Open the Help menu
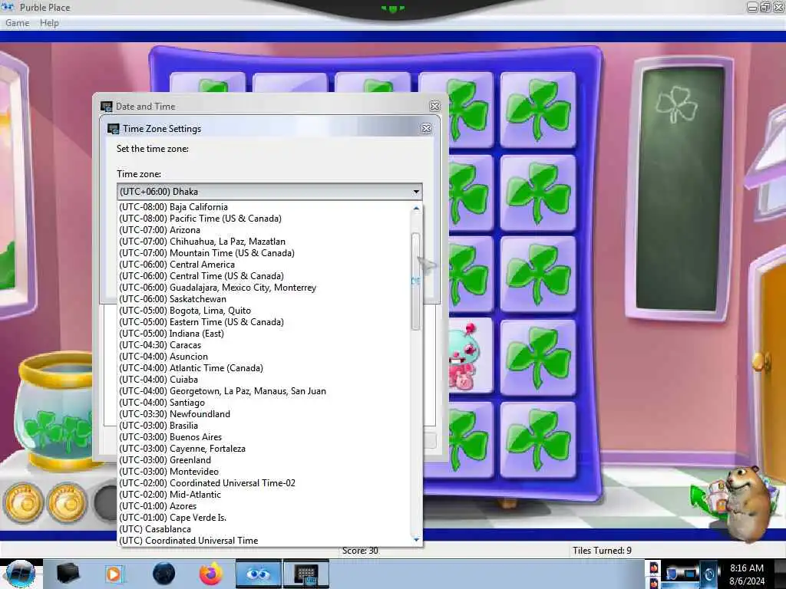Image resolution: width=786 pixels, height=589 pixels. 49,23
